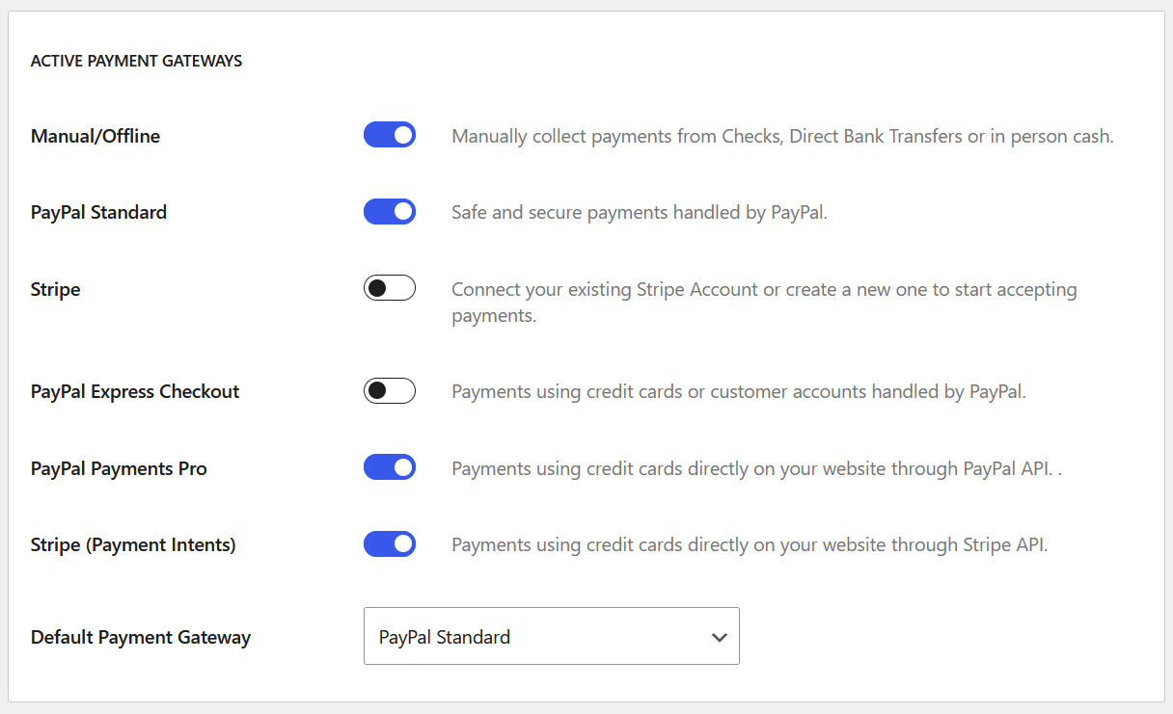Click the PayPal Express Checkout label
Image resolution: width=1173 pixels, height=714 pixels.
tap(134, 391)
